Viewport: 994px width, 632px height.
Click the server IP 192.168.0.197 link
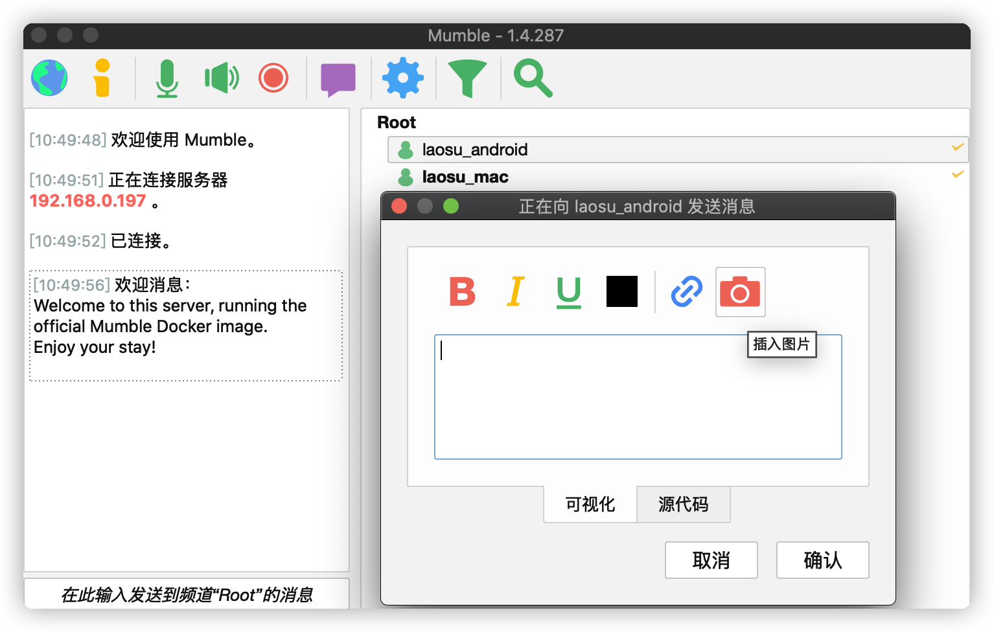(x=88, y=201)
